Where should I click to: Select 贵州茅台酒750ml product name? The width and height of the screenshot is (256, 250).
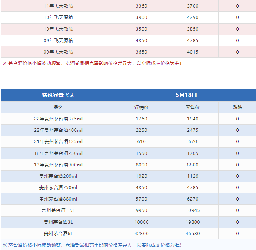coord(58,188)
